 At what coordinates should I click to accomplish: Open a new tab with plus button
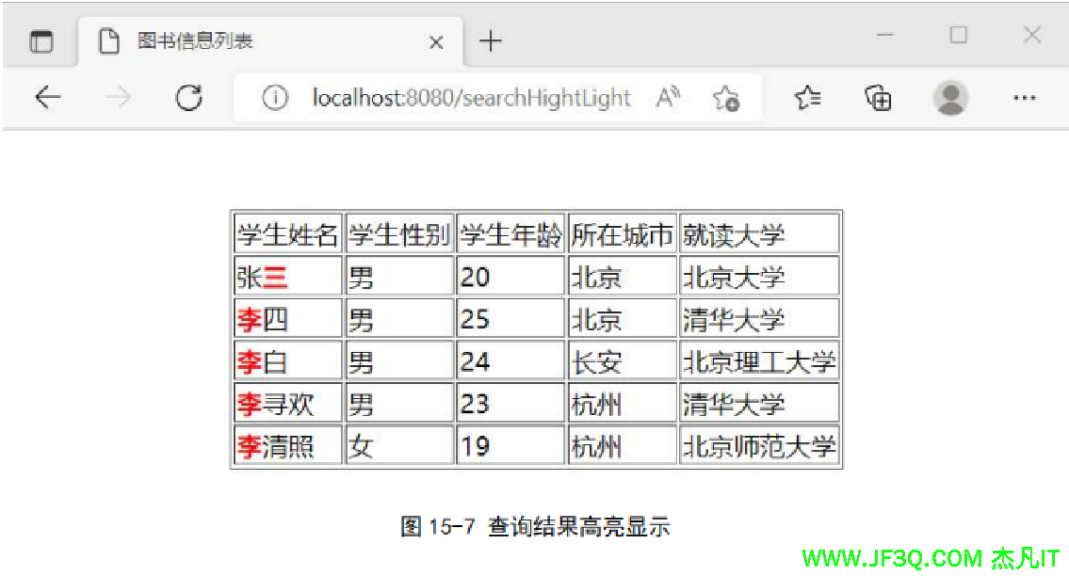pyautogui.click(x=491, y=41)
